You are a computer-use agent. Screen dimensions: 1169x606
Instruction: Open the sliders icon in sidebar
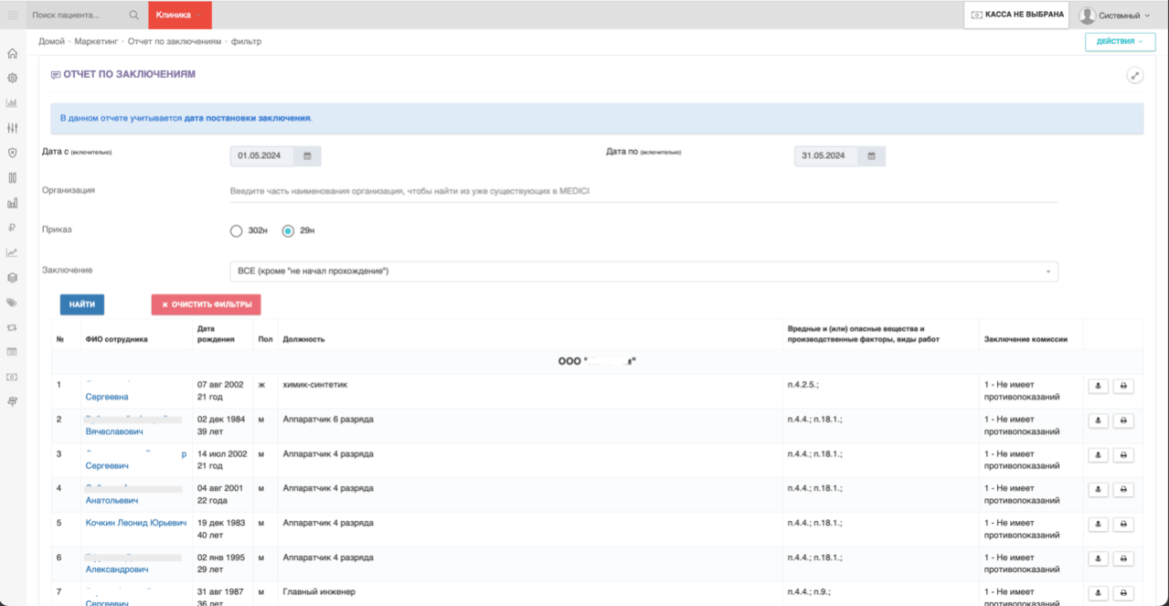tap(12, 128)
